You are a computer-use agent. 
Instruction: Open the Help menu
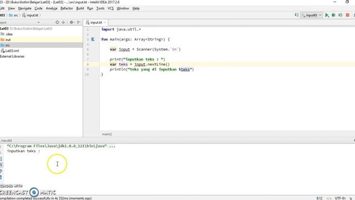point(136,8)
